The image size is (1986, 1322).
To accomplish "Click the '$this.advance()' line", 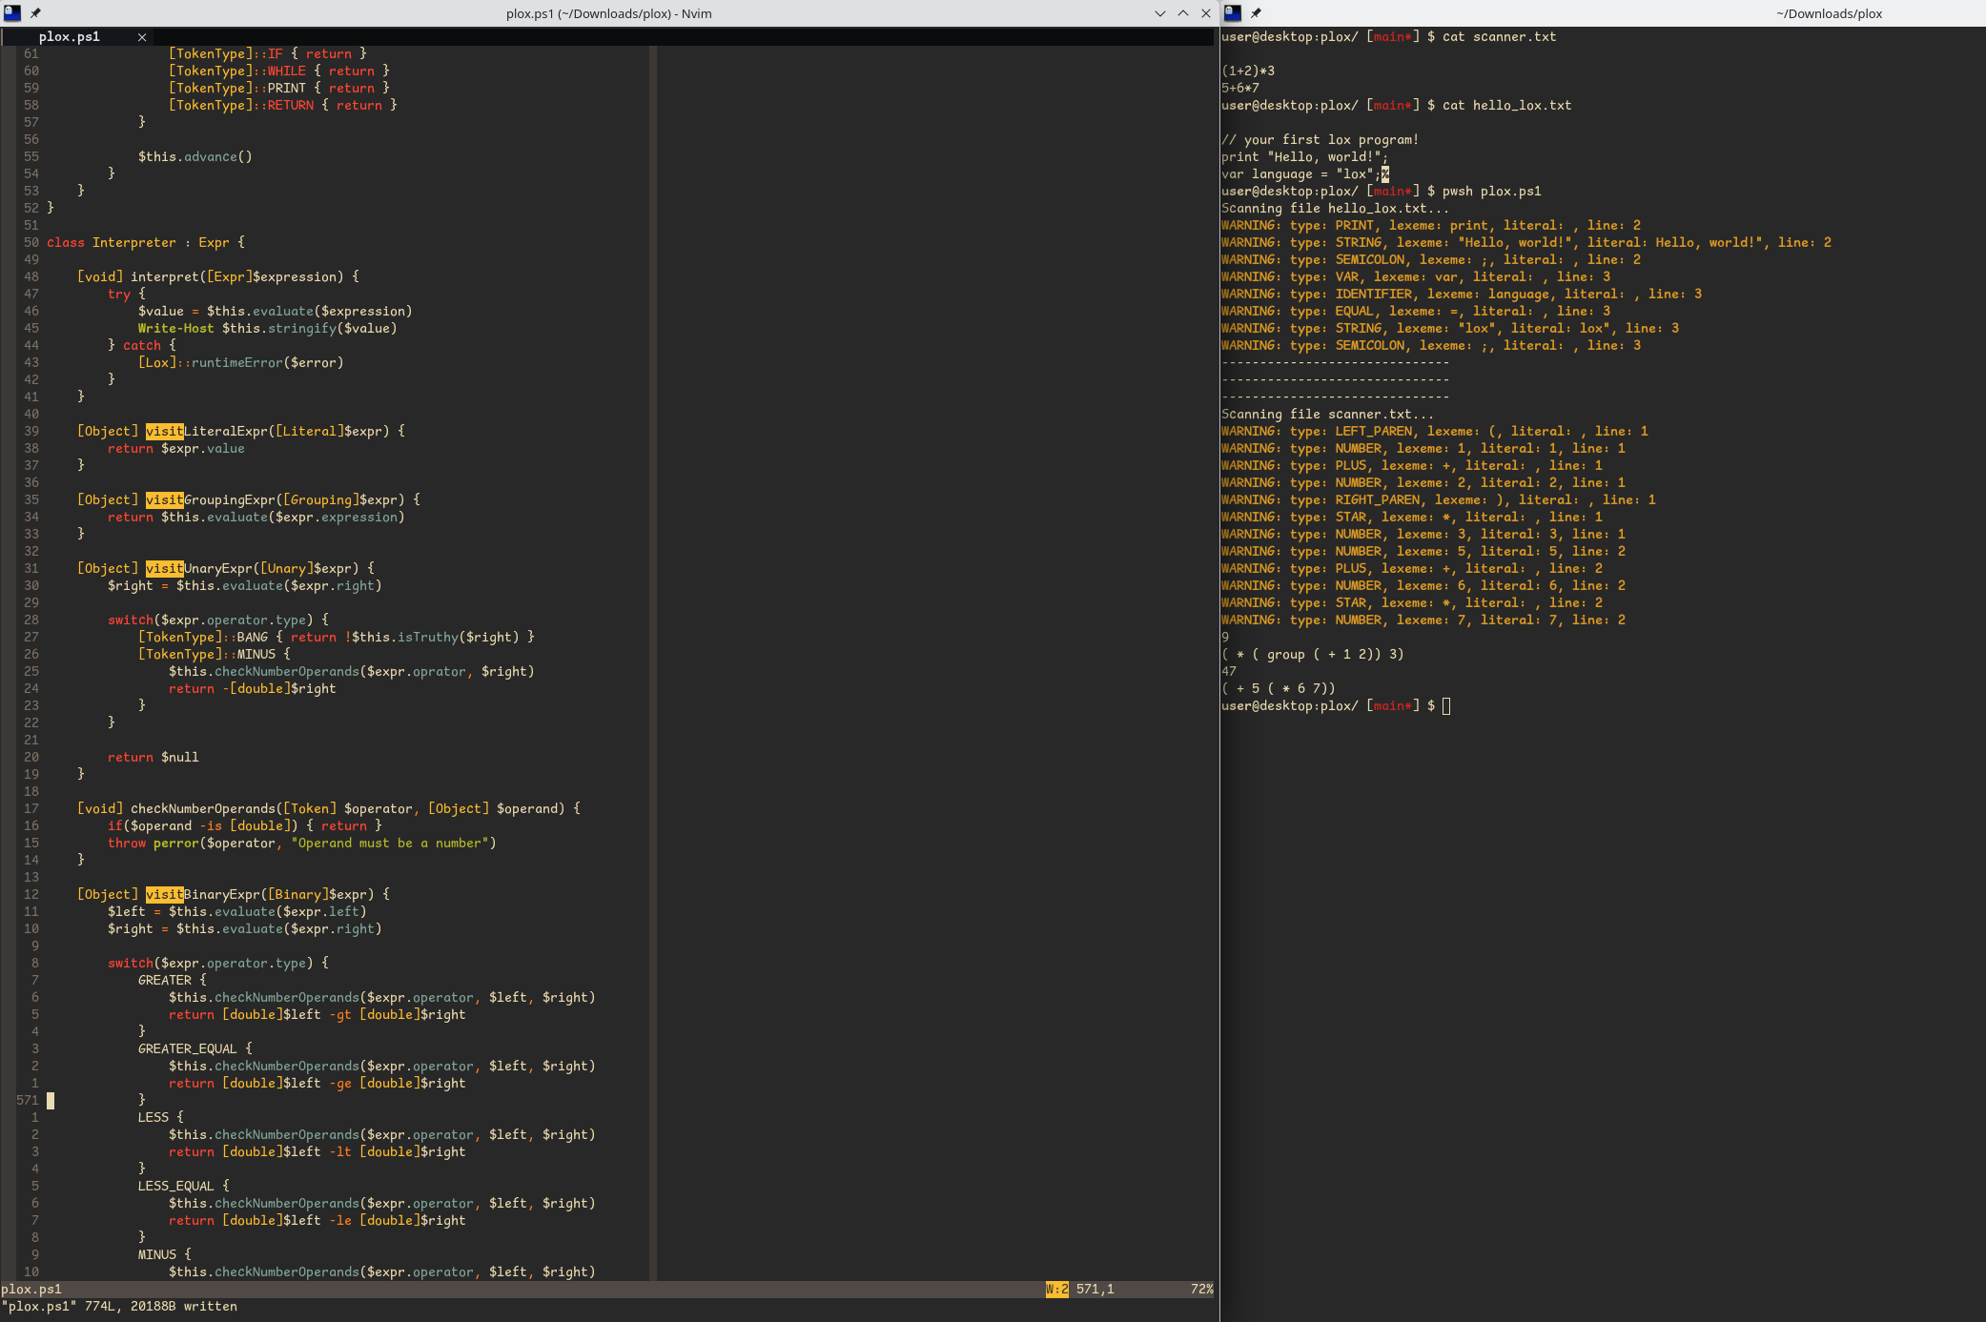I will (195, 157).
